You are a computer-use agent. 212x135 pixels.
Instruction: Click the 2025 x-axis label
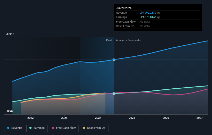point(132,118)
